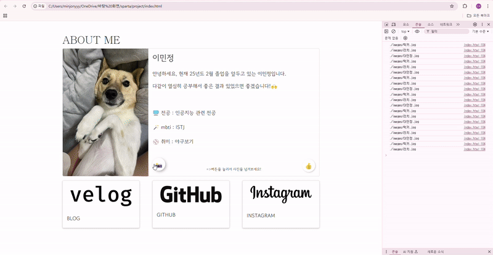This screenshot has height=255, width=493.
Task: Click the ABOUT ME heading
Action: 91,40
